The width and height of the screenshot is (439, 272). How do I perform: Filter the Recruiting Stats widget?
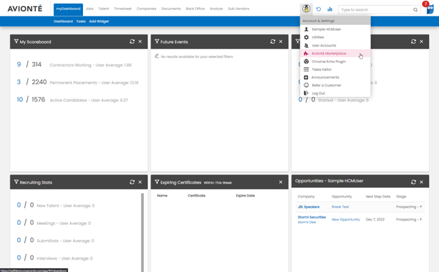(16, 182)
